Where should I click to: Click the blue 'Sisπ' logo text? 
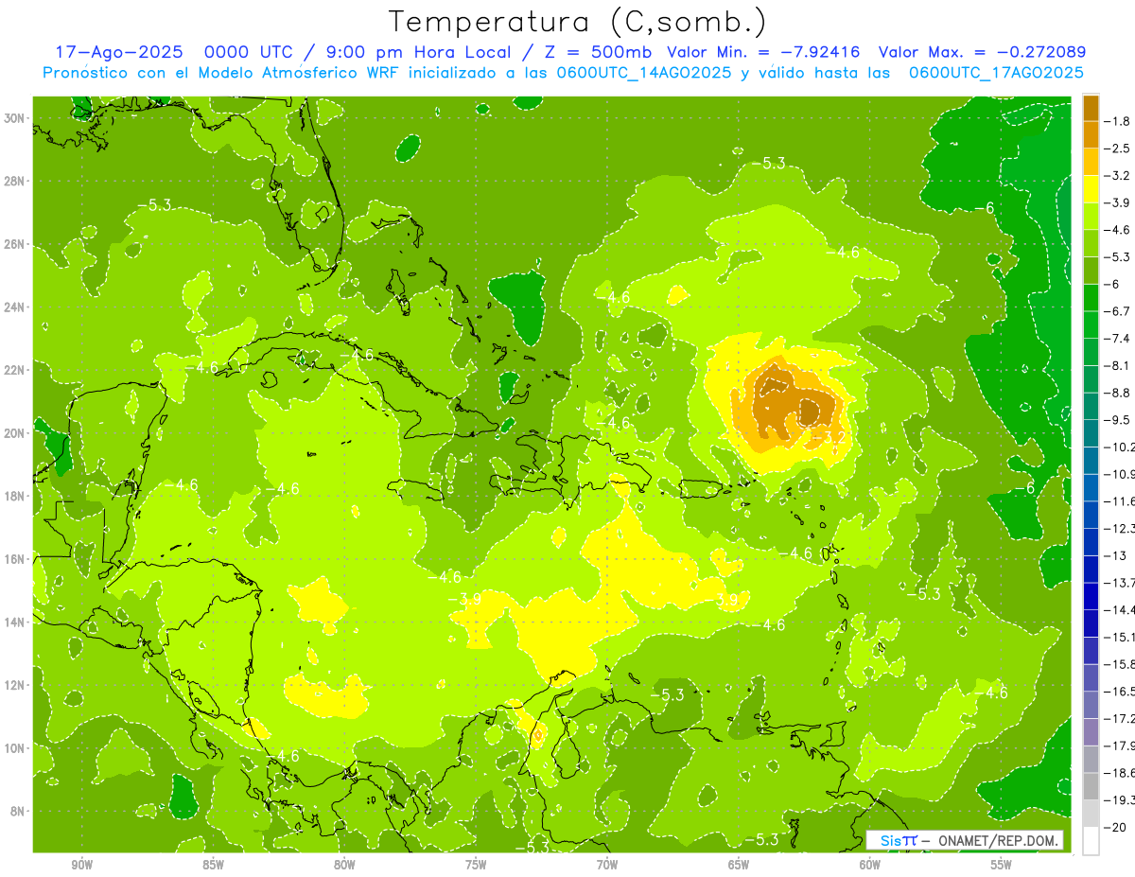(x=899, y=840)
